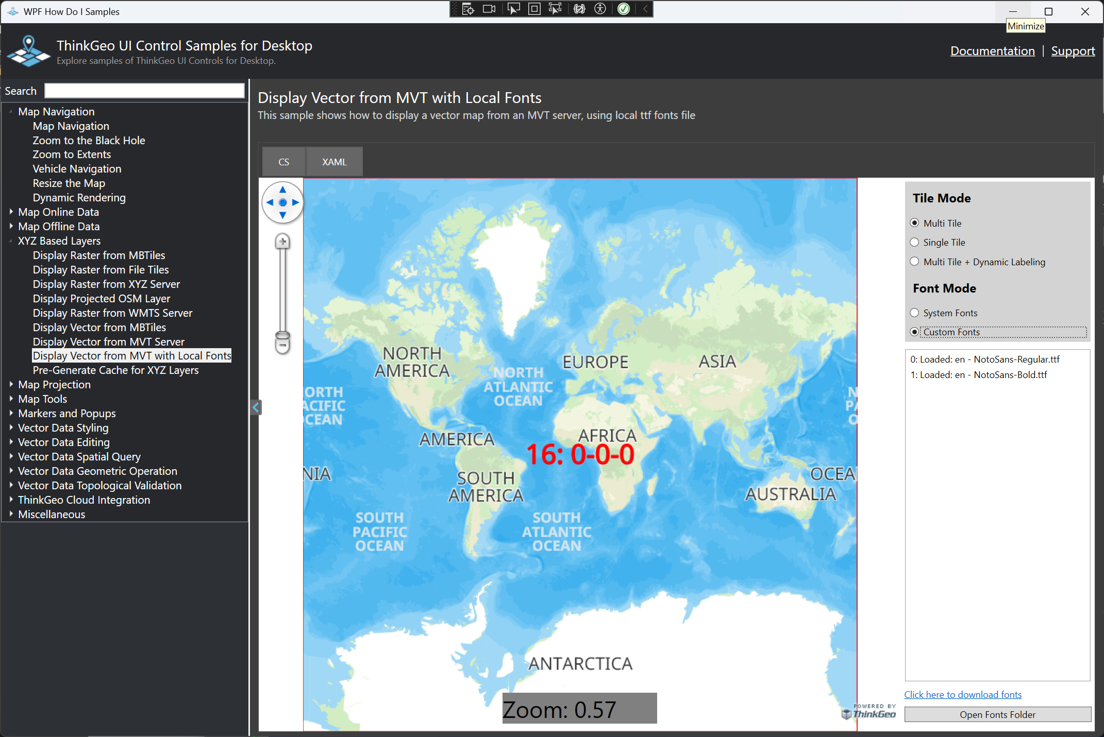
Task: Collapse the left panel chevron handle
Action: pos(256,407)
